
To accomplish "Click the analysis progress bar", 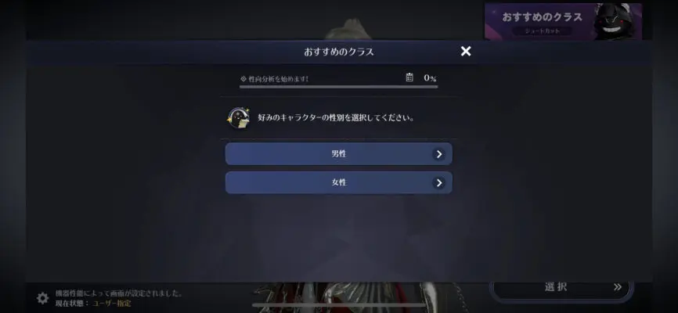I will click(x=338, y=87).
